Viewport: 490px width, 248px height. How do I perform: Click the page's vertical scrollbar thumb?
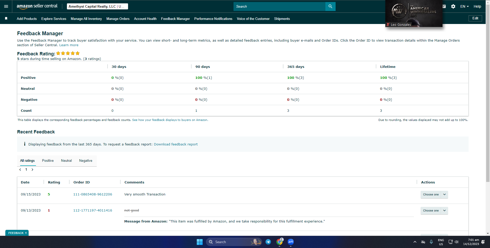coord(488,93)
